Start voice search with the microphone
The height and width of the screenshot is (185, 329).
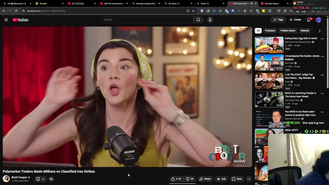210,20
